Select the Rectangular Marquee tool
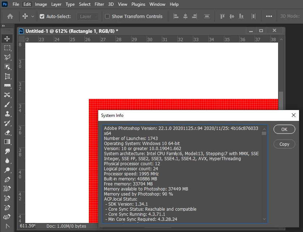The height and width of the screenshot is (232, 303). (7, 48)
